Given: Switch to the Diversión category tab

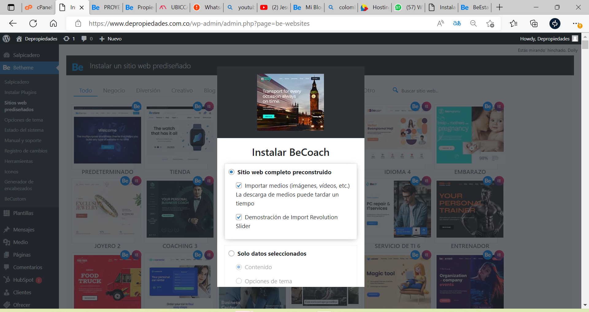Looking at the screenshot, I should 148,90.
